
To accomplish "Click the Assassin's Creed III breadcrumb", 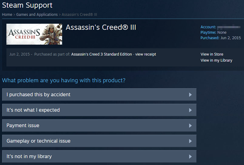I will click(79, 14).
